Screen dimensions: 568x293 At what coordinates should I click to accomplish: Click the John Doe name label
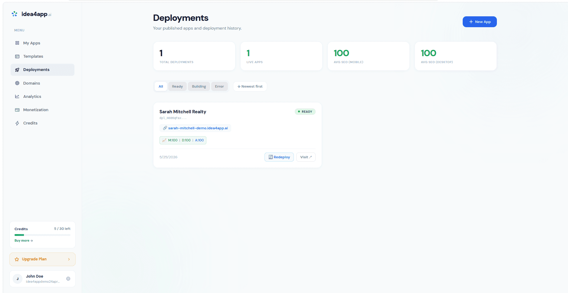point(34,276)
